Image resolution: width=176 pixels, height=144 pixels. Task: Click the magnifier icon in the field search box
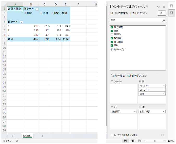pos(163,20)
